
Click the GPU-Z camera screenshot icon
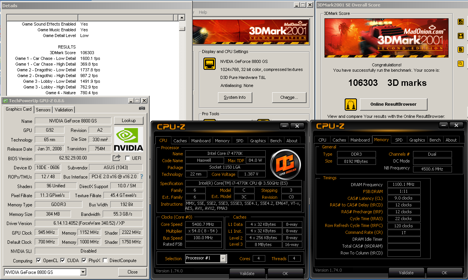tap(142, 109)
